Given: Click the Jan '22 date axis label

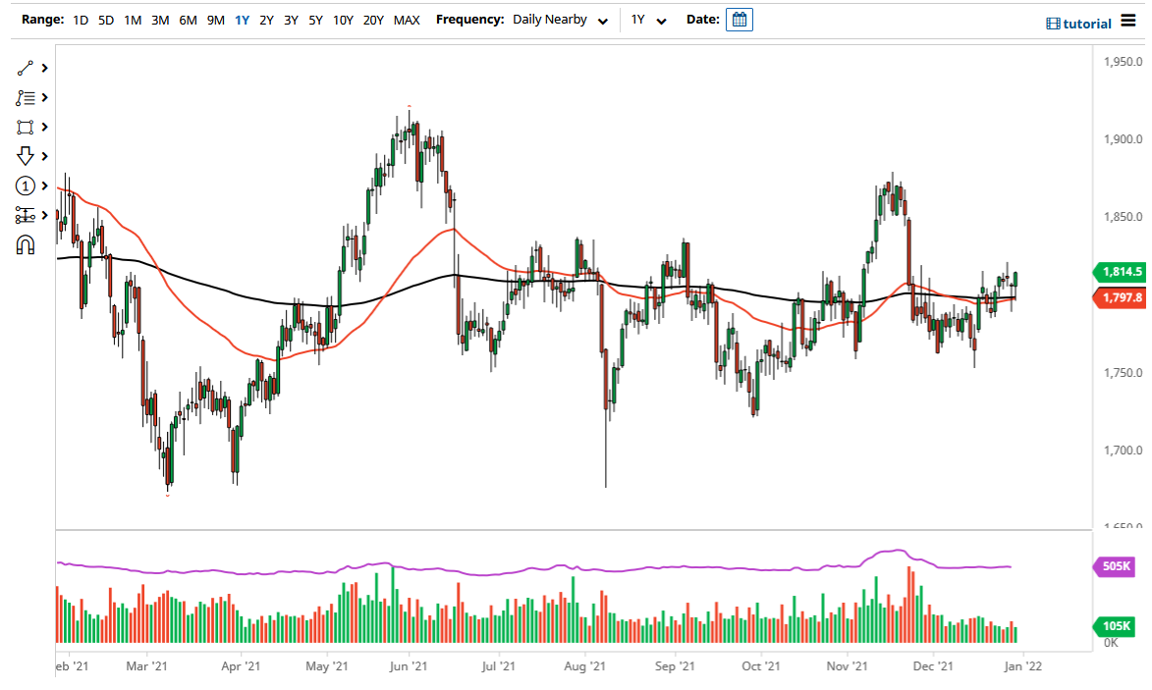Looking at the screenshot, I should point(1022,666).
